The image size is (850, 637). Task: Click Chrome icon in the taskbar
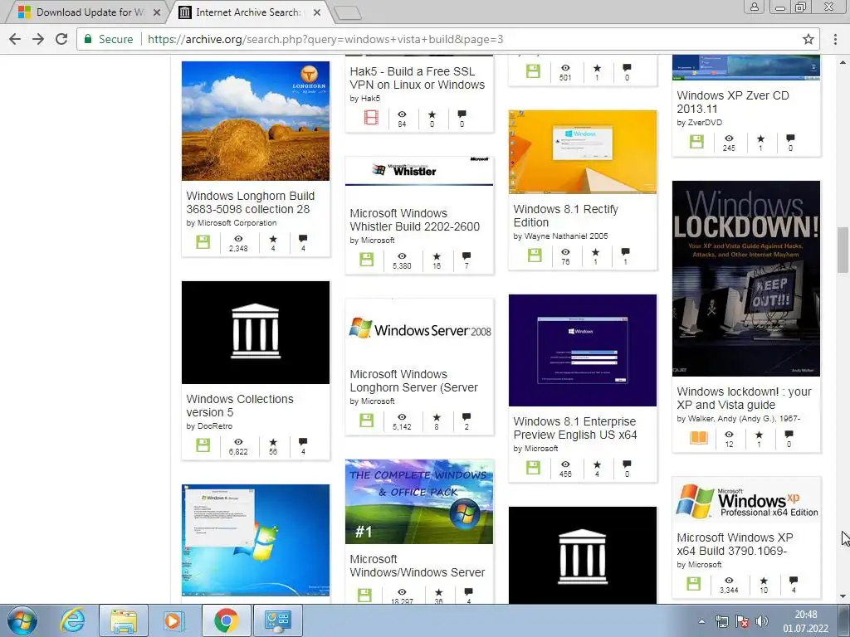click(x=226, y=620)
